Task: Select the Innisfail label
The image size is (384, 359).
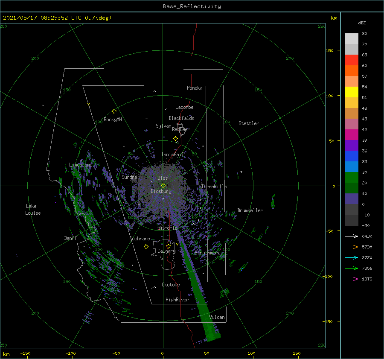Action: point(173,155)
